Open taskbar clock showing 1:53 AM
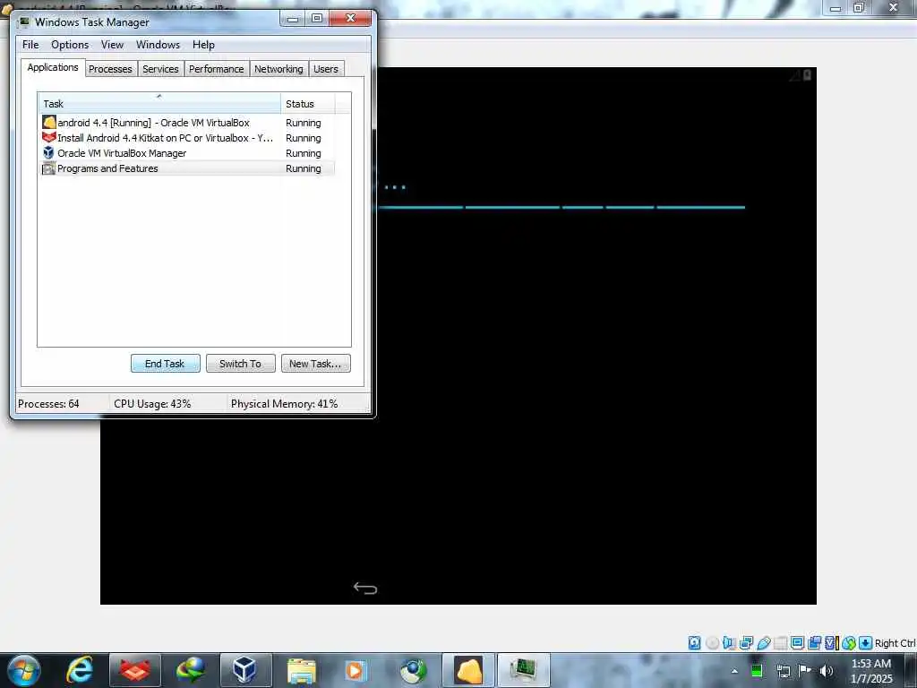Image resolution: width=917 pixels, height=688 pixels. coord(871,671)
